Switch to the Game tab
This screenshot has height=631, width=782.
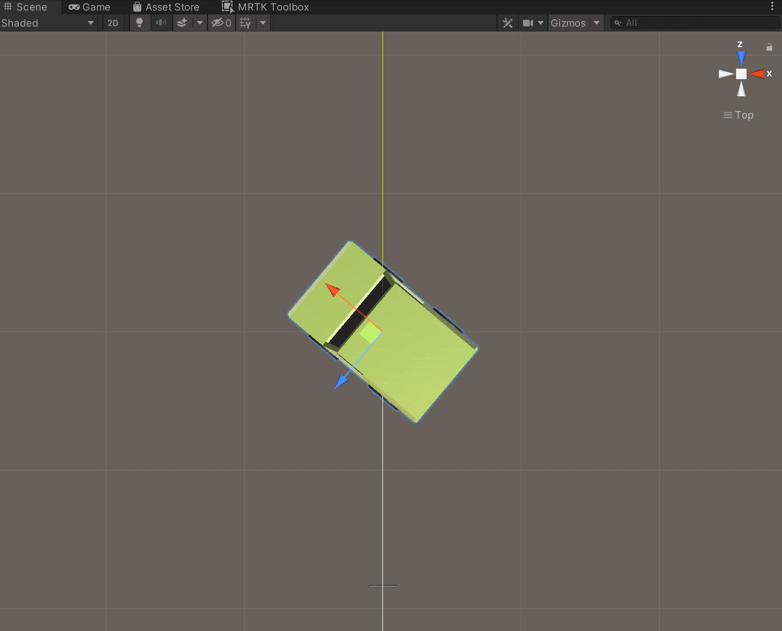[90, 7]
